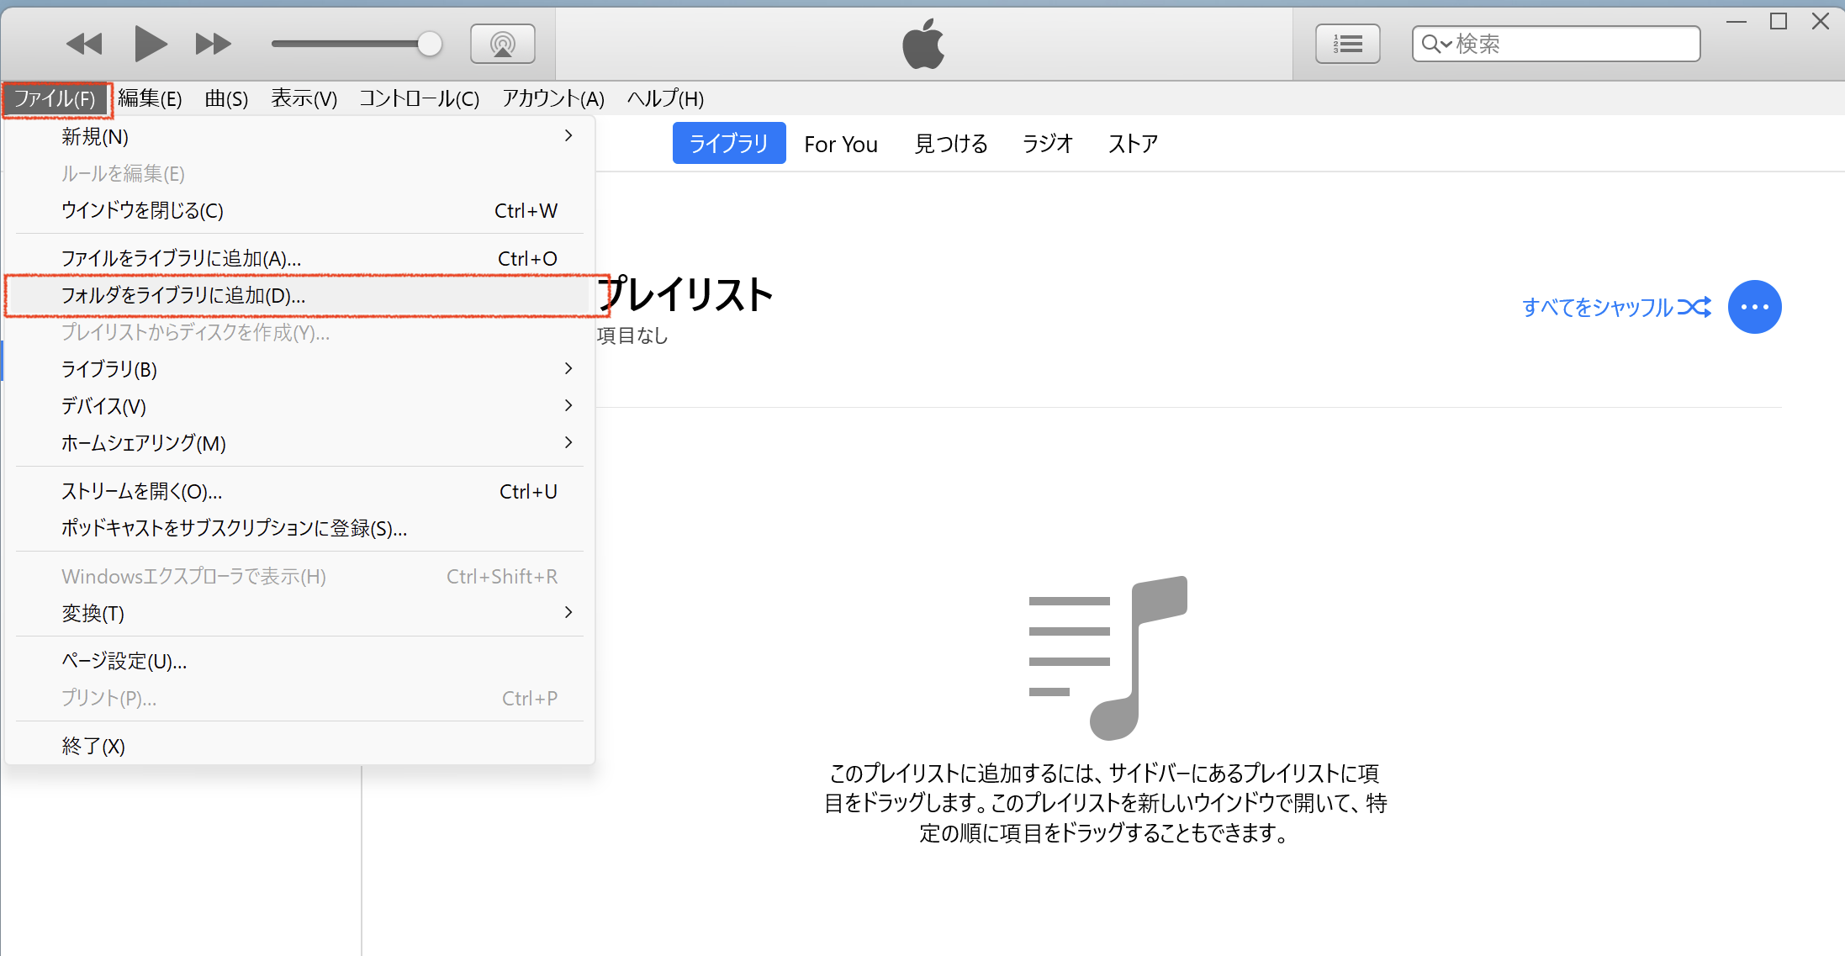Screen dimensions: 1845x956
Task: Switch to the For You tab
Action: (x=840, y=144)
